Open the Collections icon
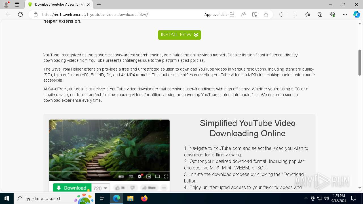Image resolution: width=363 pixels, height=204 pixels. tap(320, 14)
